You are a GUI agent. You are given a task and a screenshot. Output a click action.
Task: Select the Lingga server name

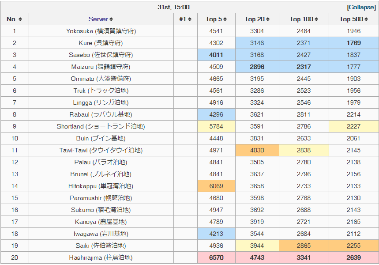coord(101,102)
